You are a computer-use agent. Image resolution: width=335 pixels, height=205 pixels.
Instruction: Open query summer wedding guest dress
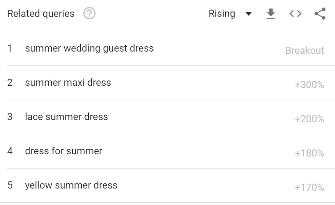pos(89,48)
